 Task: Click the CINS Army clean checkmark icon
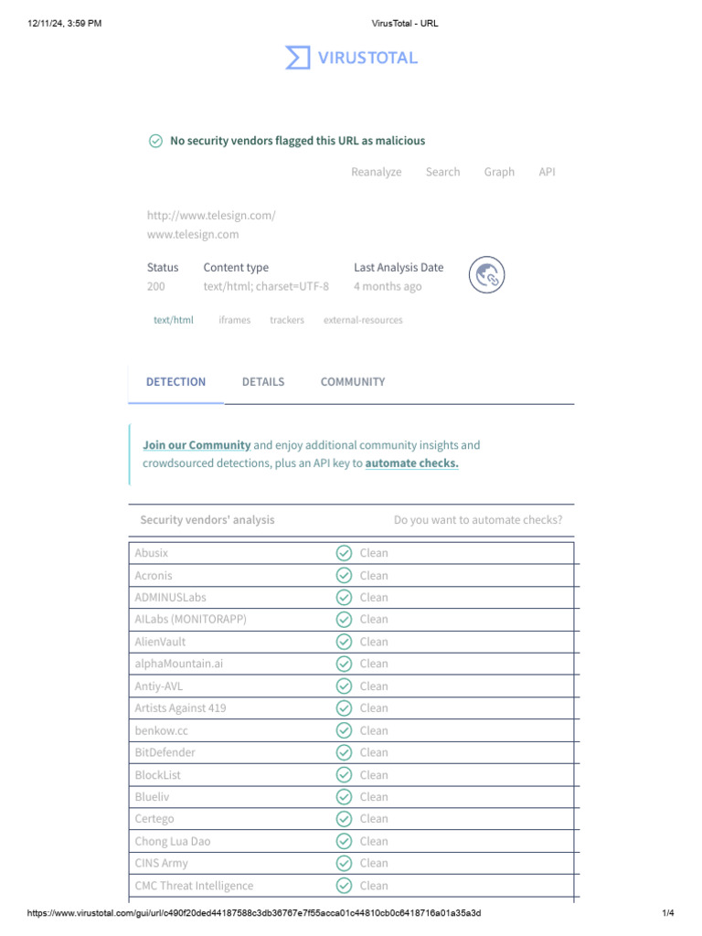(x=344, y=863)
